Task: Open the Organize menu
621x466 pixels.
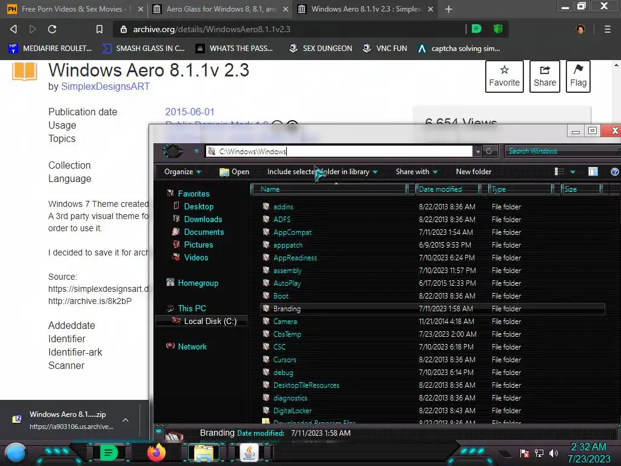Action: pos(183,172)
